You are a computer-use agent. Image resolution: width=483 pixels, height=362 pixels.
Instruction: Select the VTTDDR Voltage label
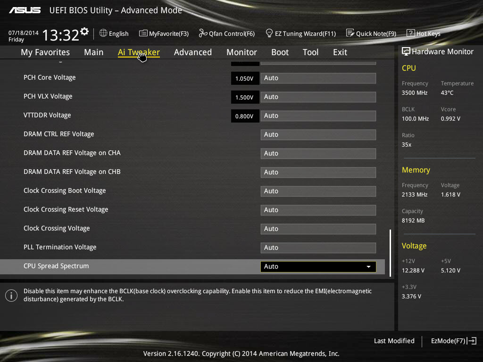point(47,115)
